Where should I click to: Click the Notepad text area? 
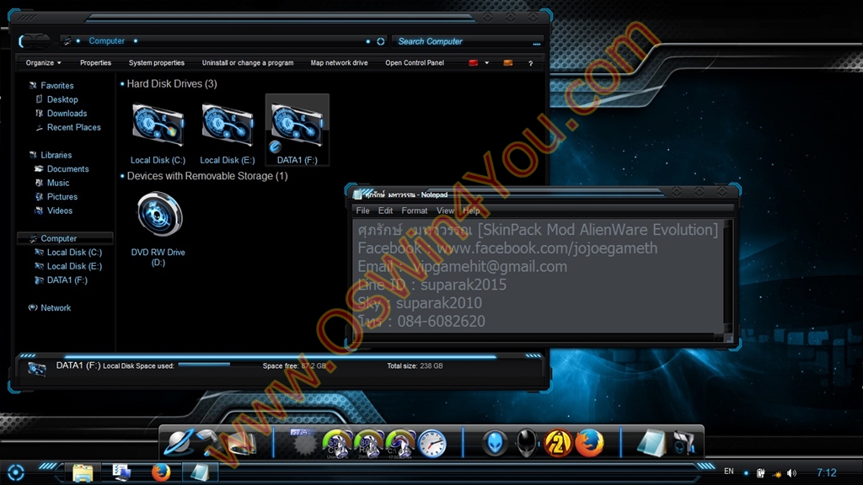pyautogui.click(x=538, y=276)
